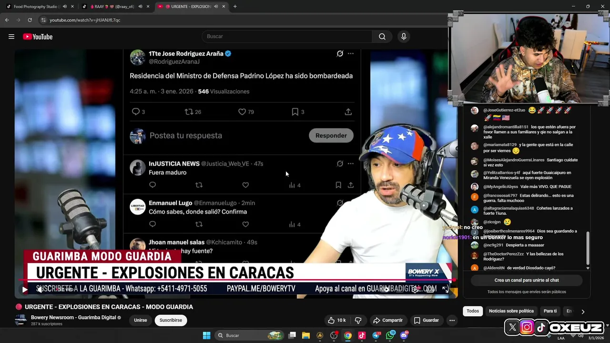
Task: Open TikTok app in taskbar
Action: [x=362, y=335]
